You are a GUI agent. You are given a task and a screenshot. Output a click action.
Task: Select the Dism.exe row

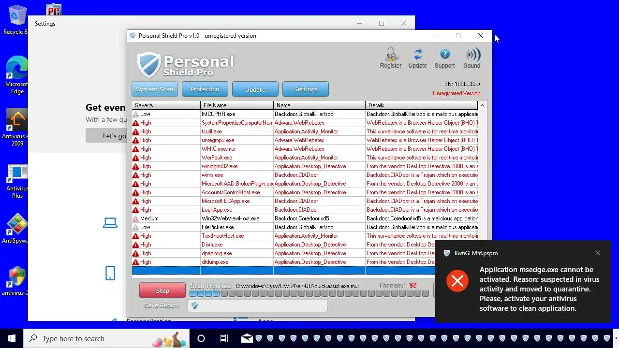[x=283, y=245]
